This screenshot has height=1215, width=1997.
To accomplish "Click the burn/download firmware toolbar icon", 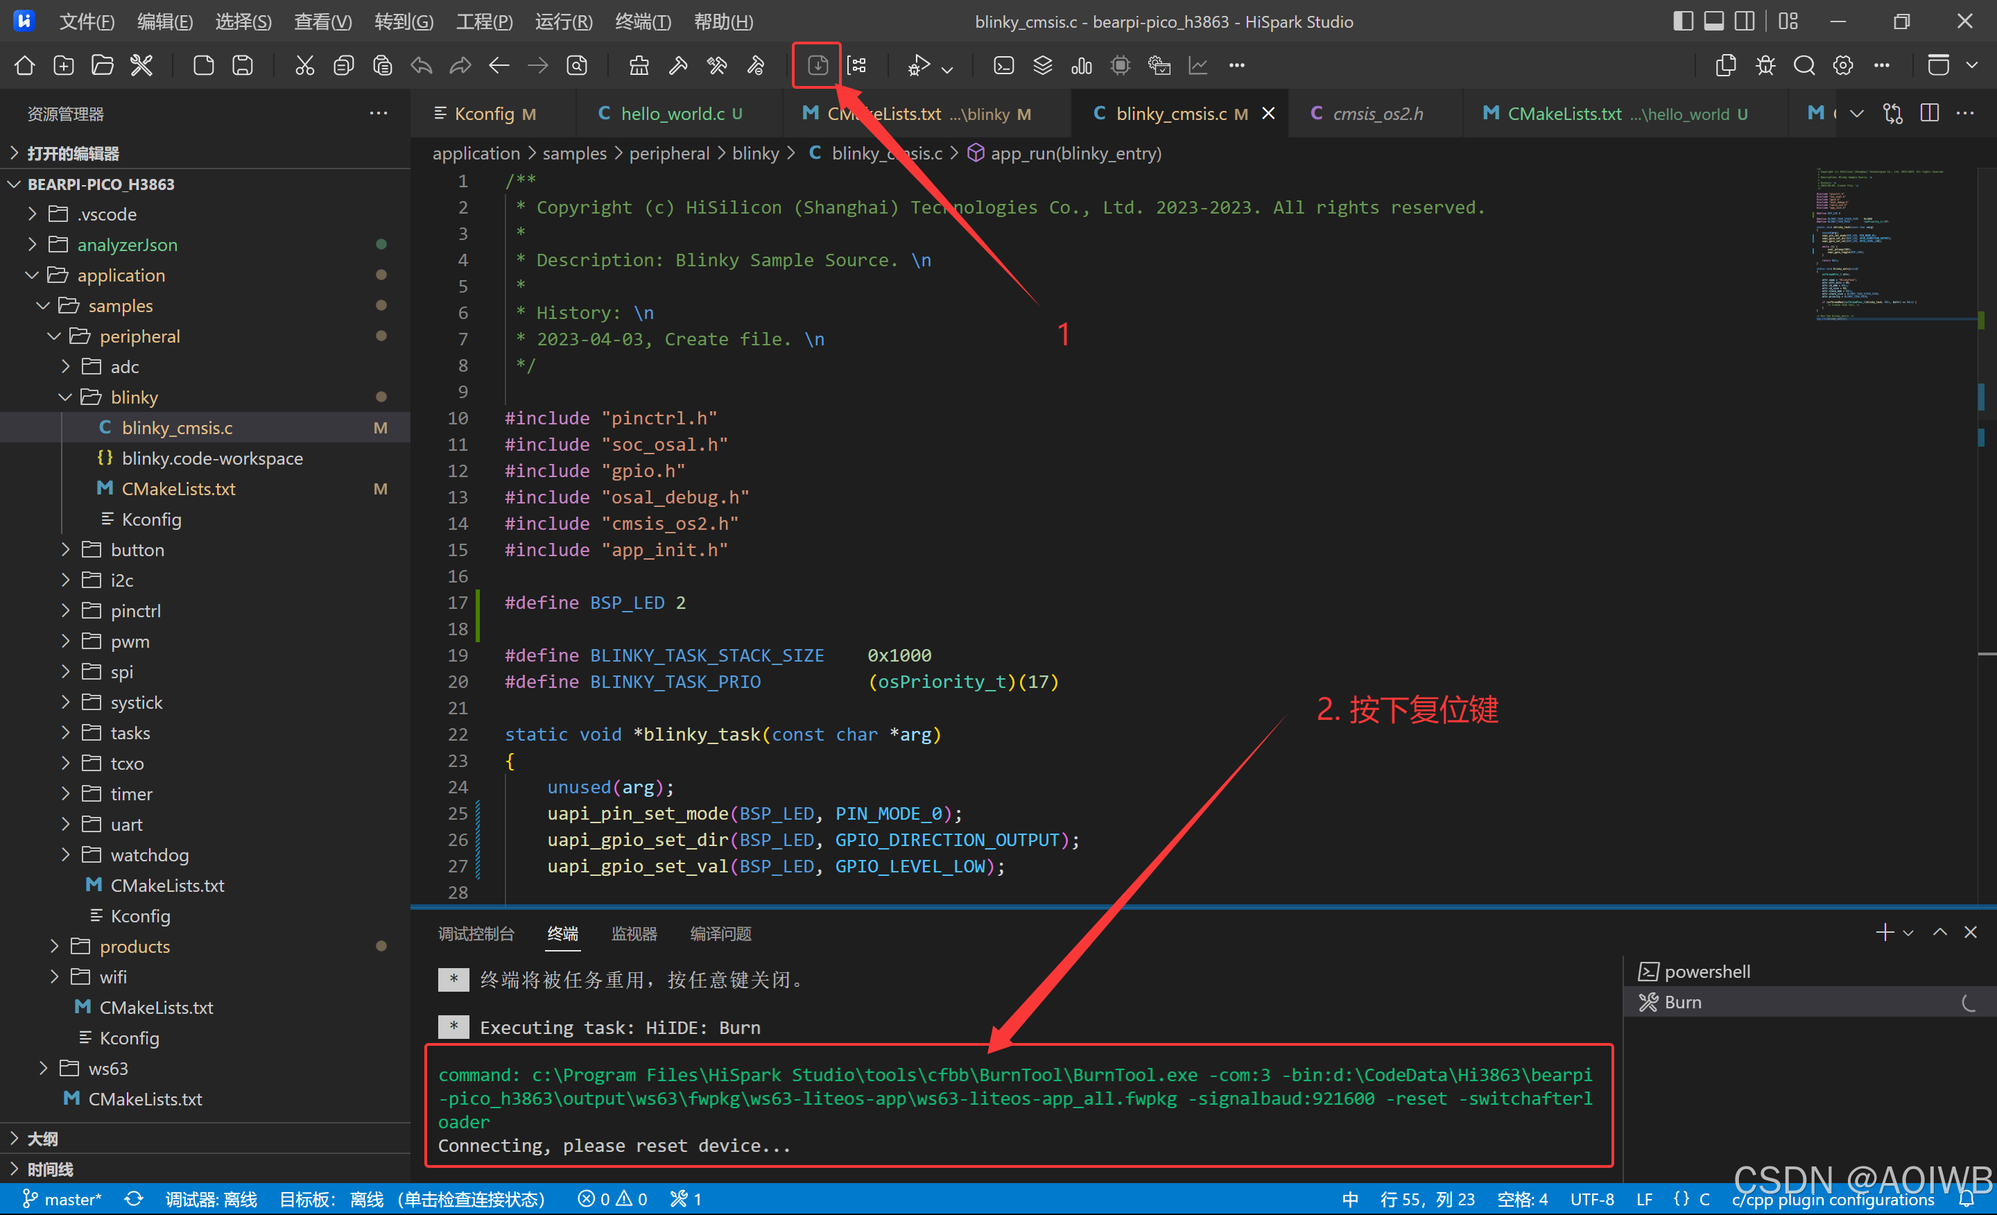I will pos(817,65).
